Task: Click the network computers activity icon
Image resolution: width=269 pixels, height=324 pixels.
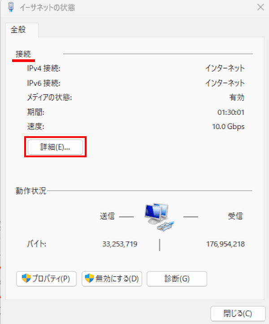Action: (159, 217)
